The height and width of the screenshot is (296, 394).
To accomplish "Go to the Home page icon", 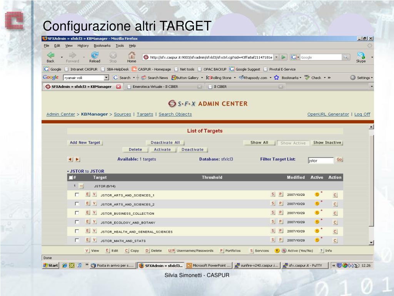I will [132, 55].
